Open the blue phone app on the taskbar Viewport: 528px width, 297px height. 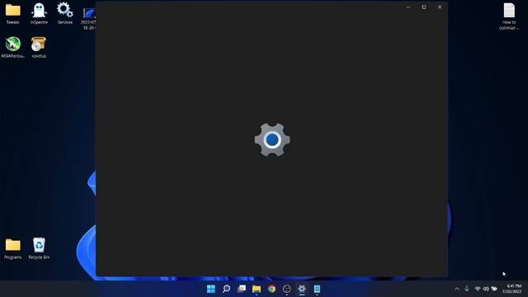point(317,289)
